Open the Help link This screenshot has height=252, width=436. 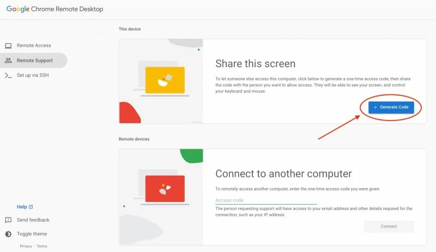(22, 207)
